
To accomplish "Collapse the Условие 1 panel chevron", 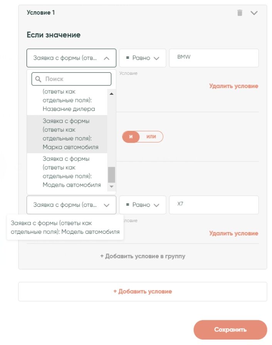I will coord(254,13).
